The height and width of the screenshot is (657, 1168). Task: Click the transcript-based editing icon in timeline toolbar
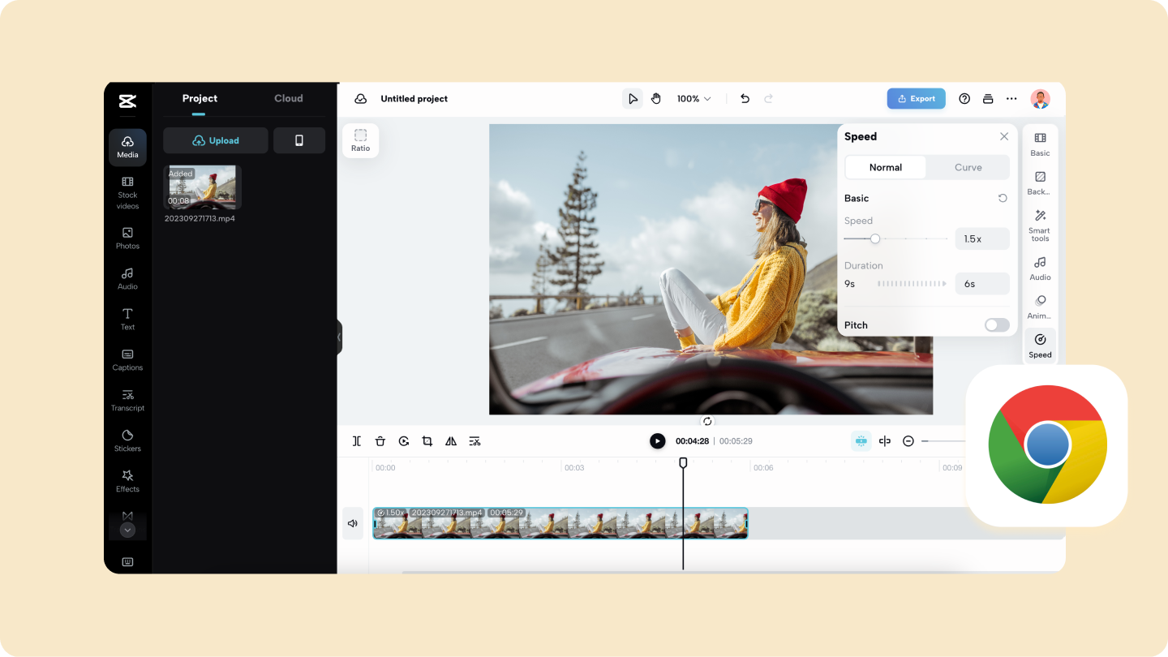[x=474, y=441]
